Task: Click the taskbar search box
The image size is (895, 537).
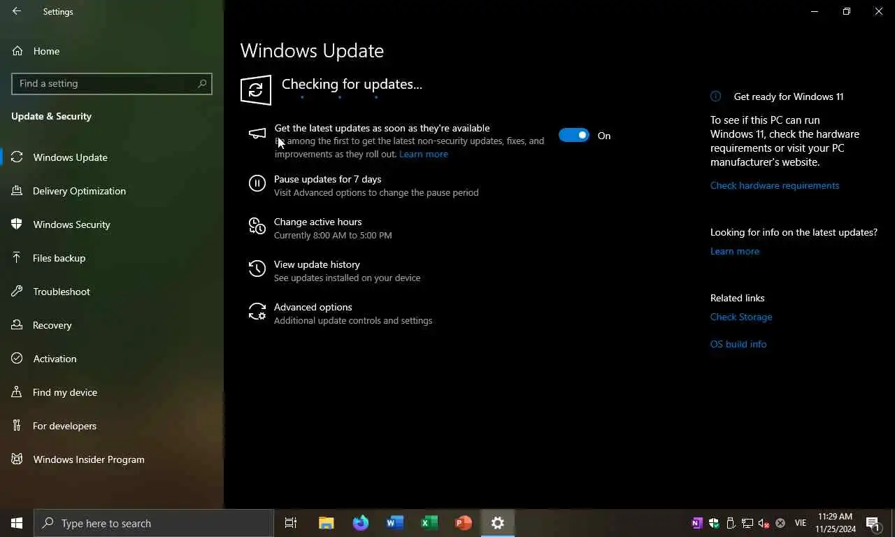Action: (x=154, y=523)
